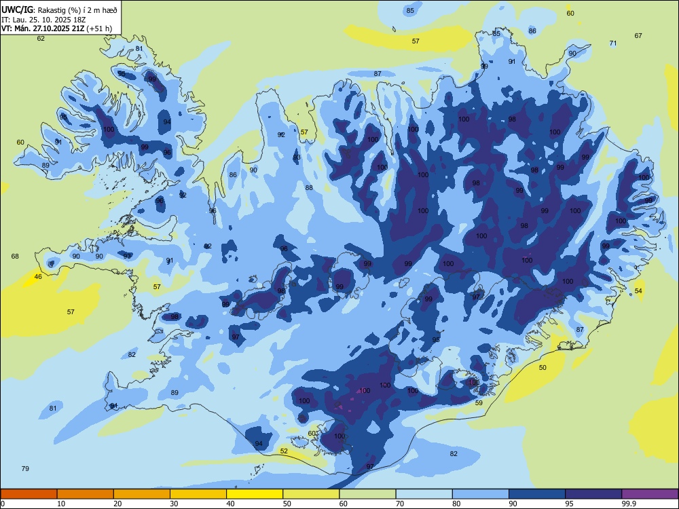
Task: Click the "95" tick label on legend scale
Action: coord(570,504)
